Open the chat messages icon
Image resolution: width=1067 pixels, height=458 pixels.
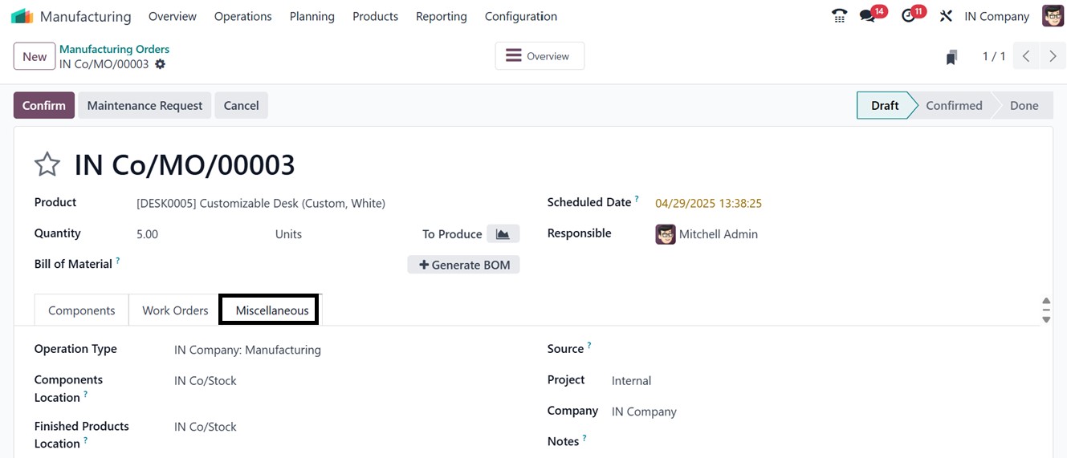867,16
